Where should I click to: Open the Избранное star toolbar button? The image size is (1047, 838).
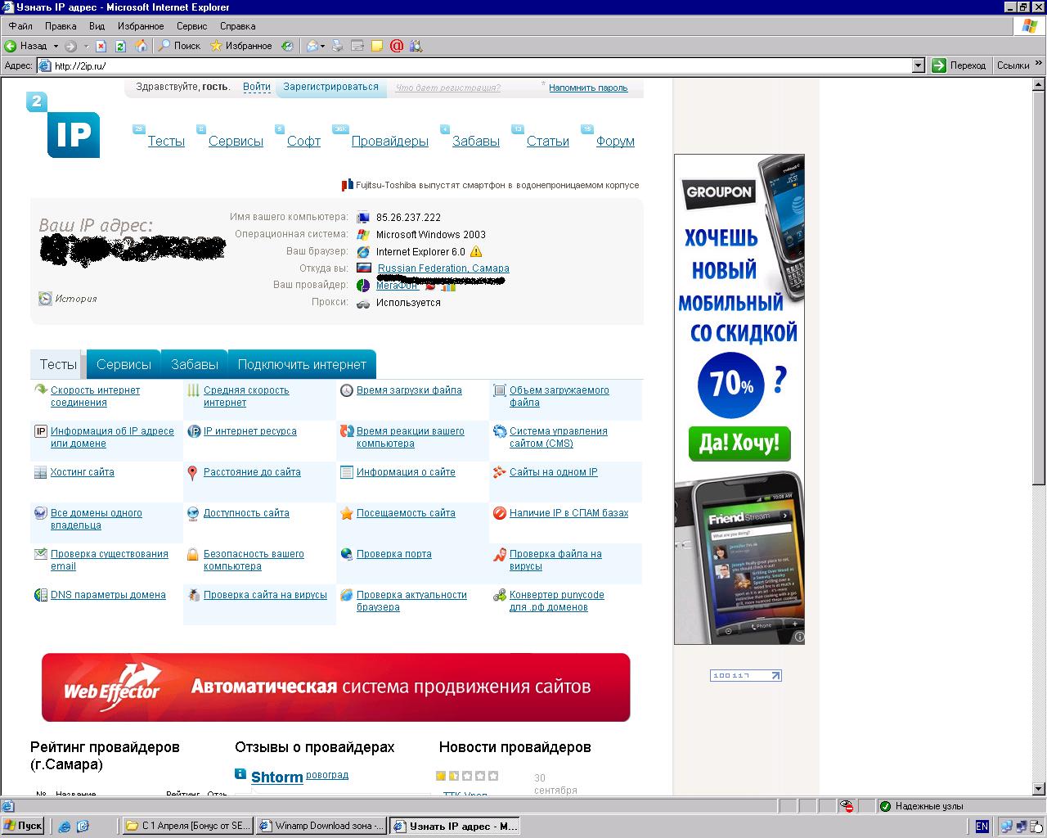[x=241, y=46]
